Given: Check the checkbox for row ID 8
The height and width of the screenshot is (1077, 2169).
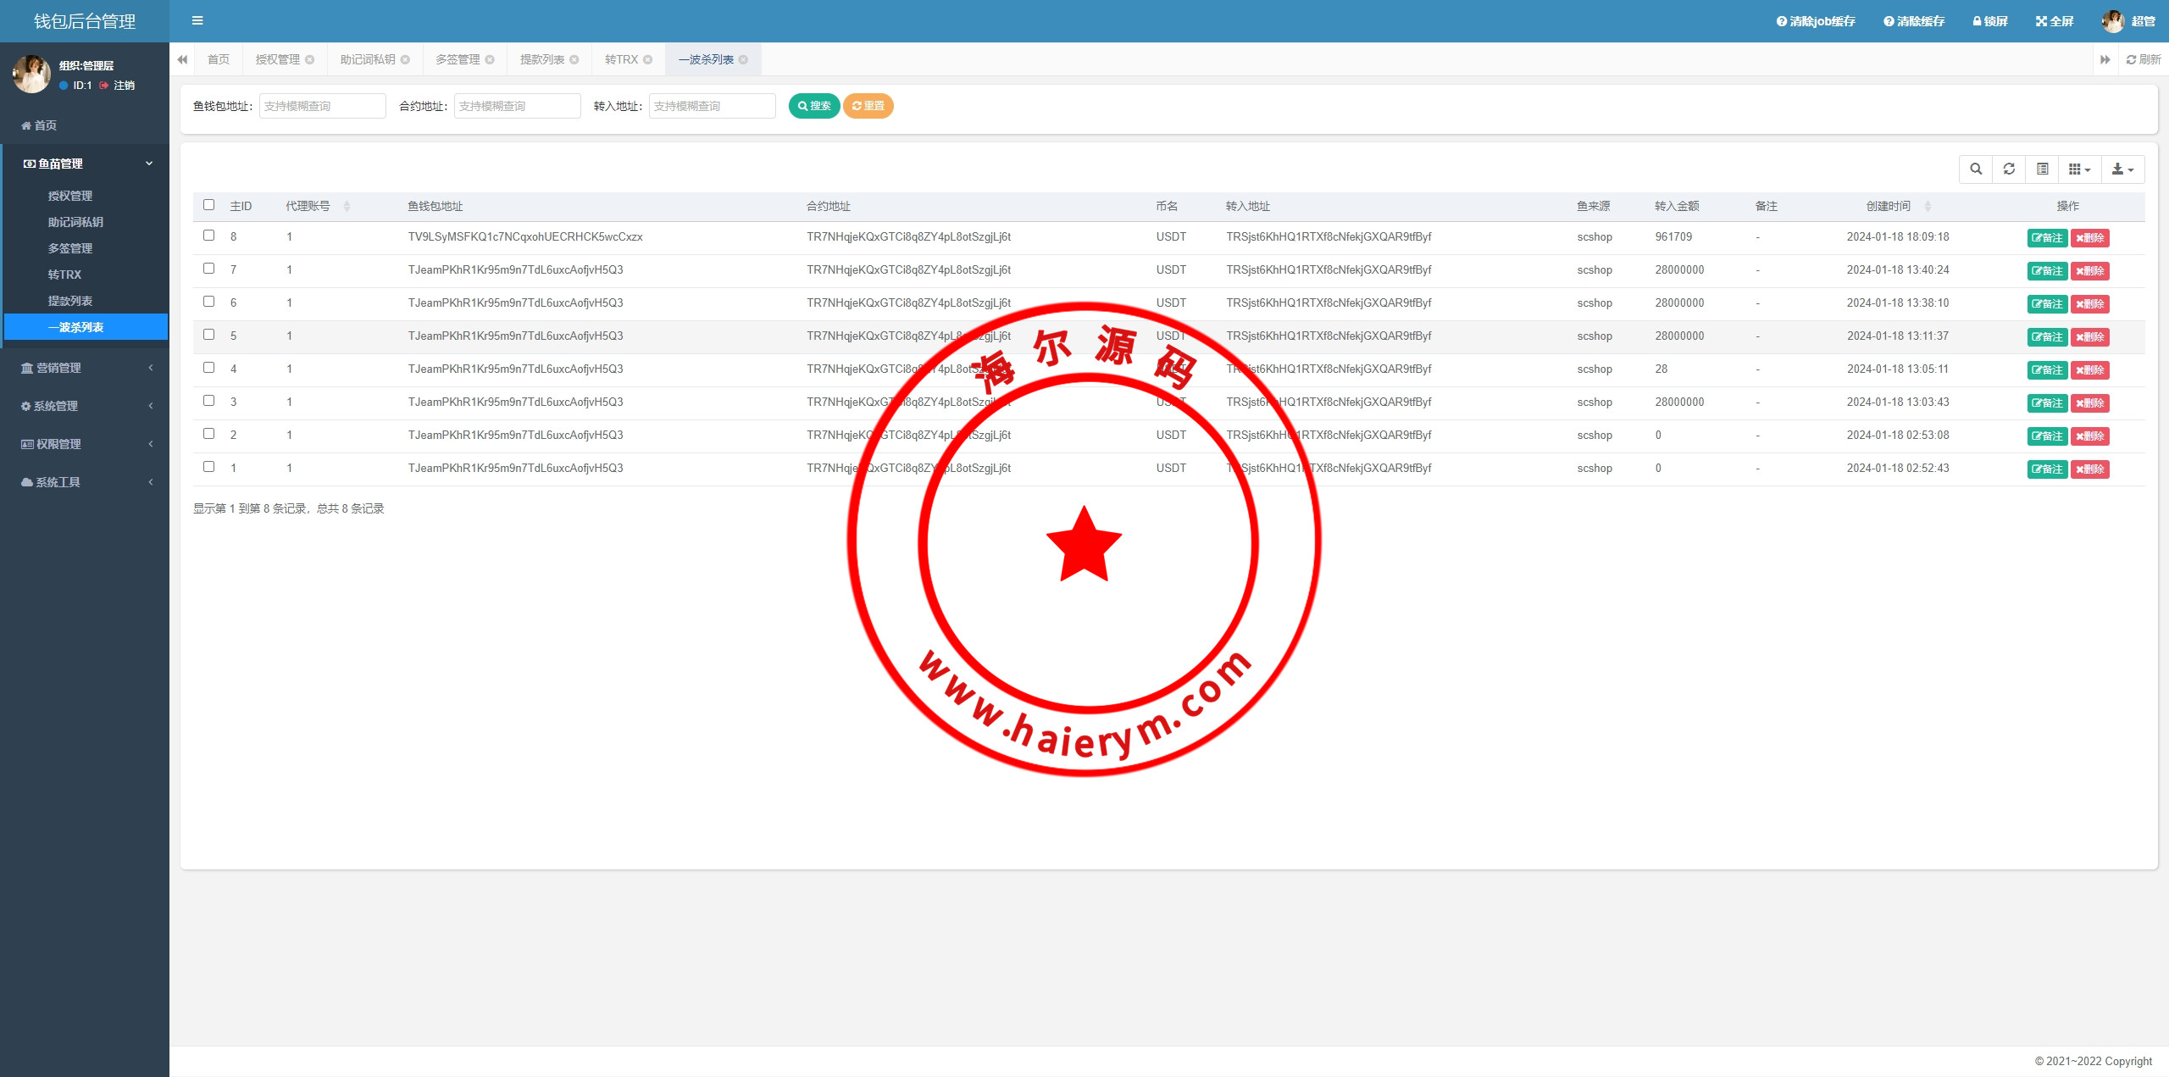Looking at the screenshot, I should (x=209, y=236).
